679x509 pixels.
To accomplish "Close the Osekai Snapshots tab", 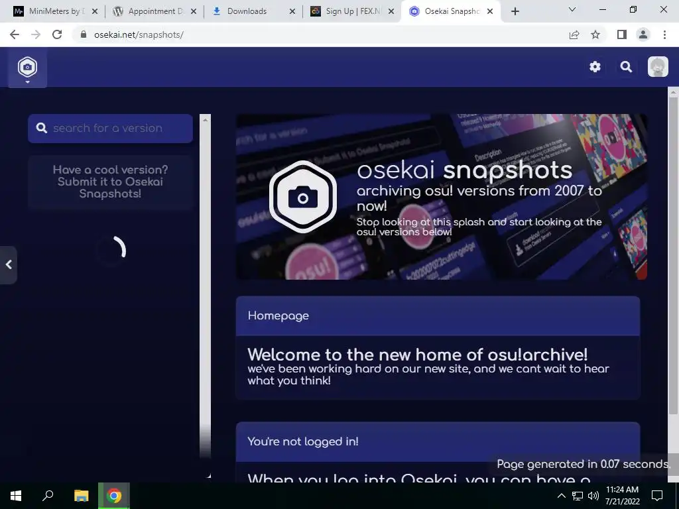I will point(490,11).
